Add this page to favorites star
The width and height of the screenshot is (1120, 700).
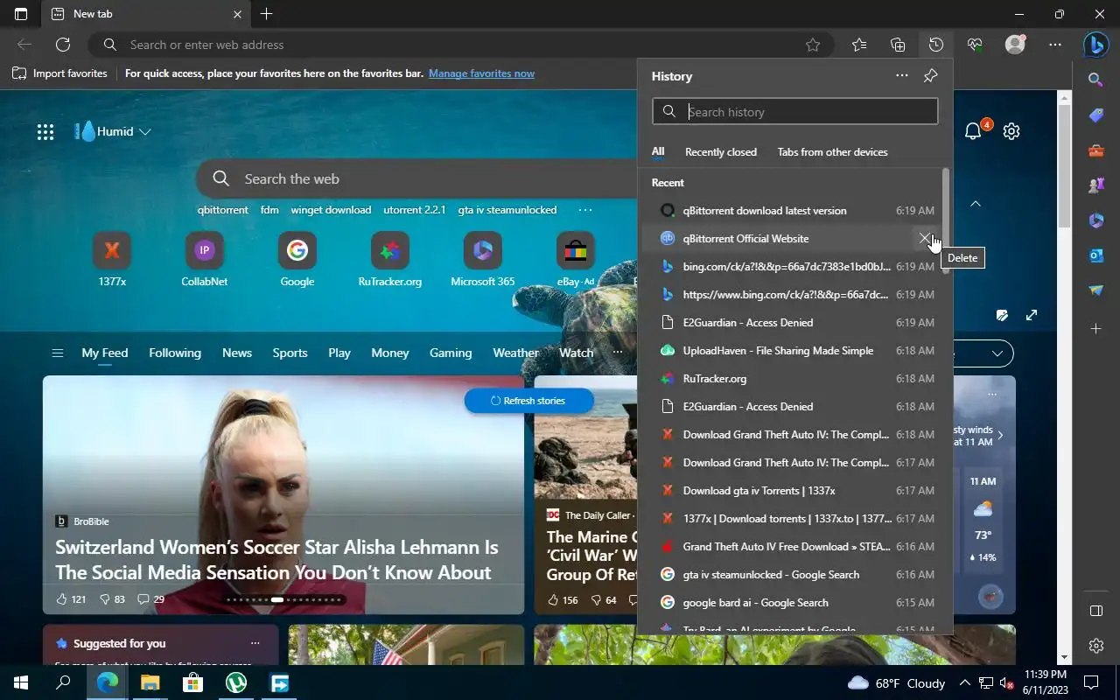click(813, 45)
